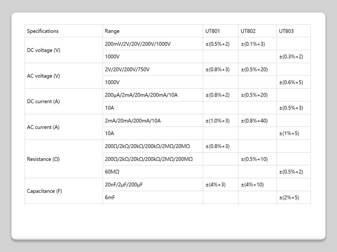The height and width of the screenshot is (252, 337).
Task: Select the 60MΩ range cell
Action: [x=112, y=172]
